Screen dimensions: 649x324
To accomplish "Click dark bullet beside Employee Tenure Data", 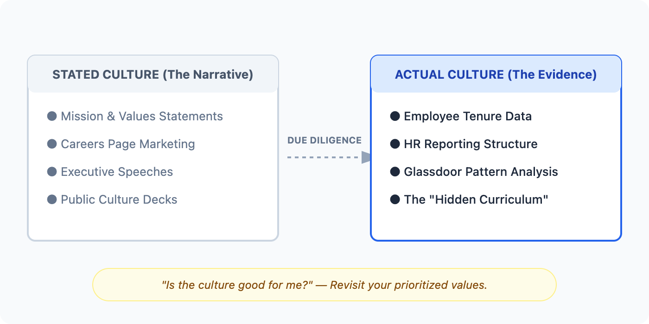I will [x=395, y=116].
